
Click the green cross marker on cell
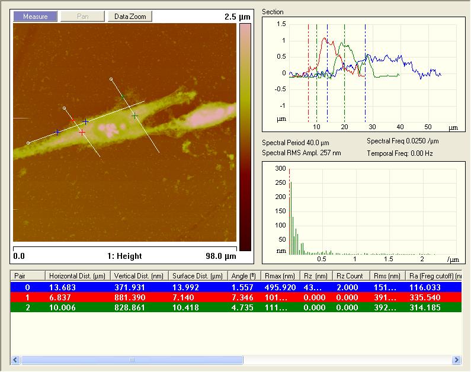134,116
